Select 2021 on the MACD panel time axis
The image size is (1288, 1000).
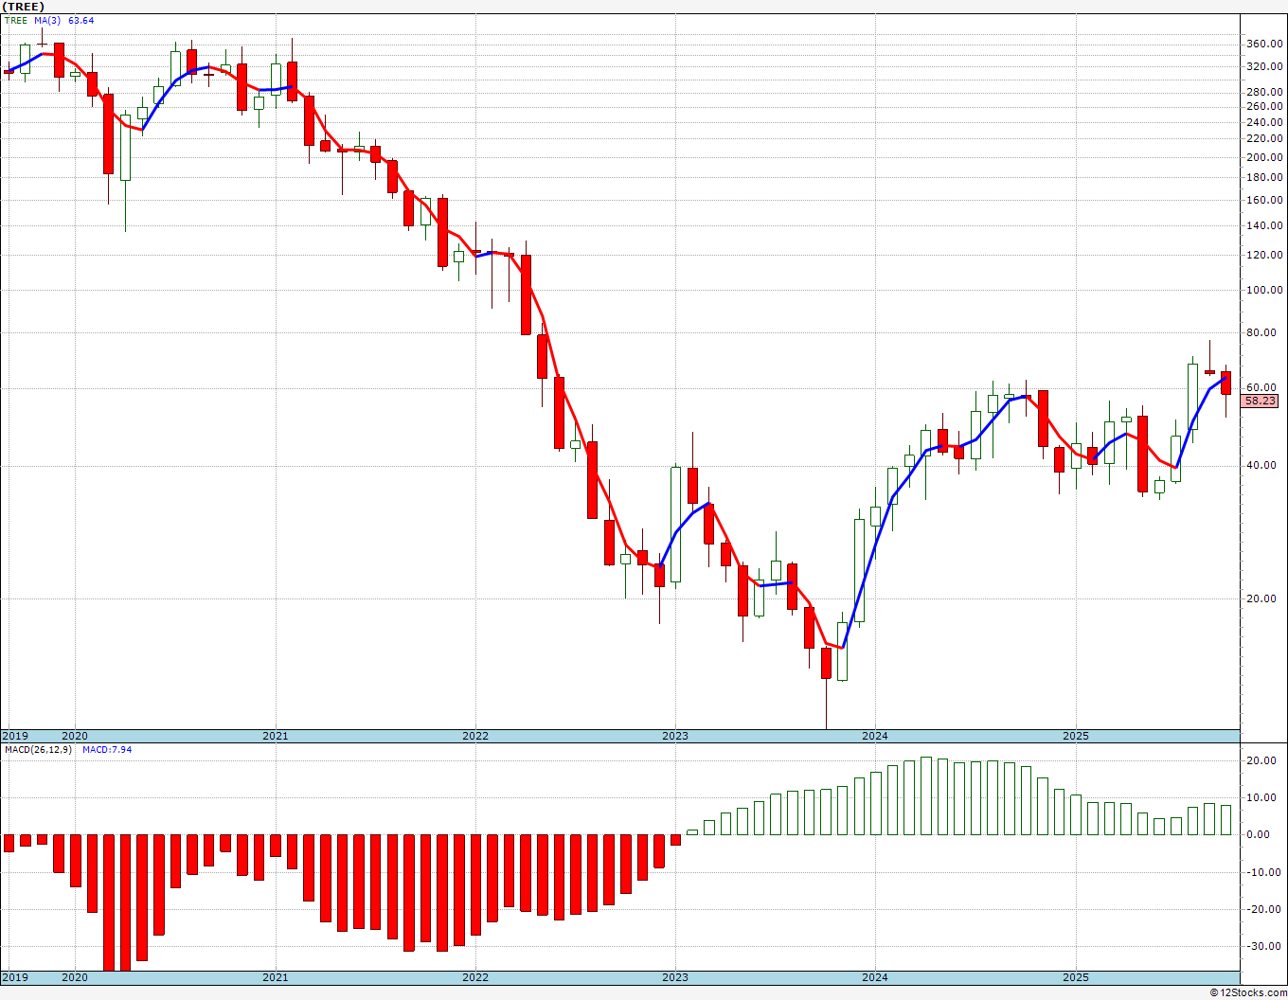pos(276,977)
